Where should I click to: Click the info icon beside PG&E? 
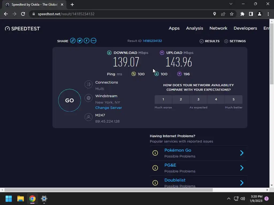point(155,168)
